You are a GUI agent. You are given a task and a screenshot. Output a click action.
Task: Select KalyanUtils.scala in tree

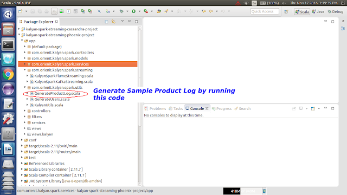tap(49, 105)
